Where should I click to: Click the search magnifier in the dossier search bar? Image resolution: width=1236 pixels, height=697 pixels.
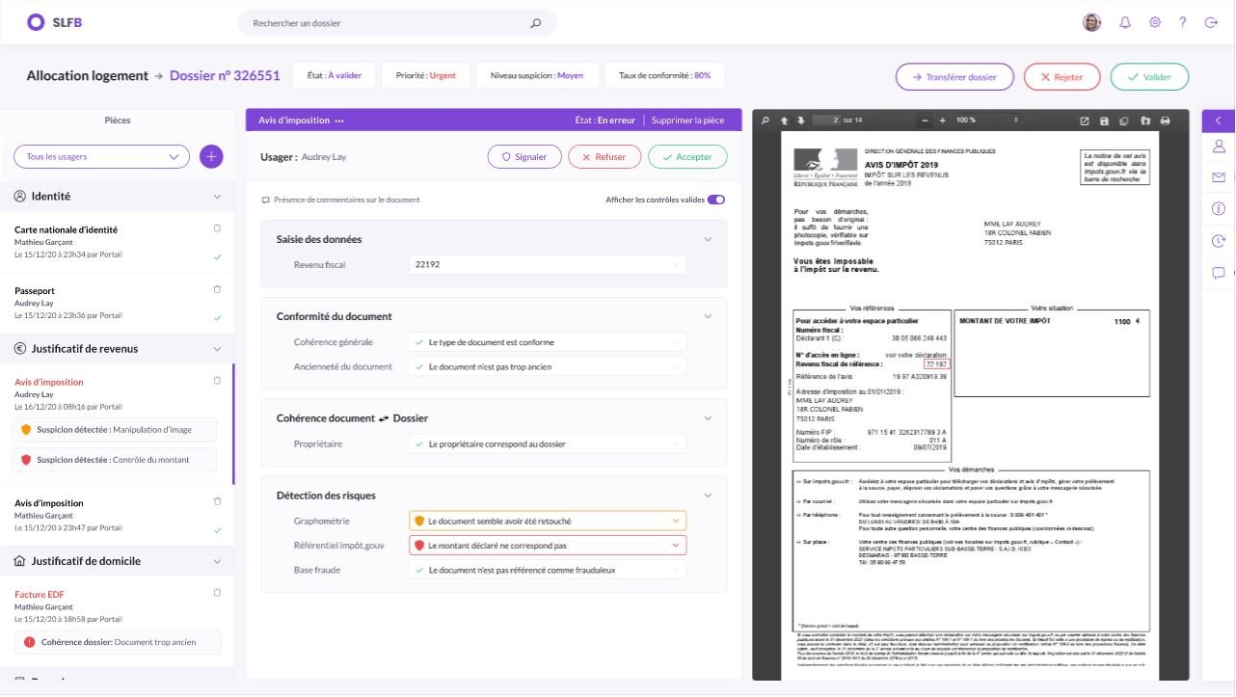click(536, 23)
